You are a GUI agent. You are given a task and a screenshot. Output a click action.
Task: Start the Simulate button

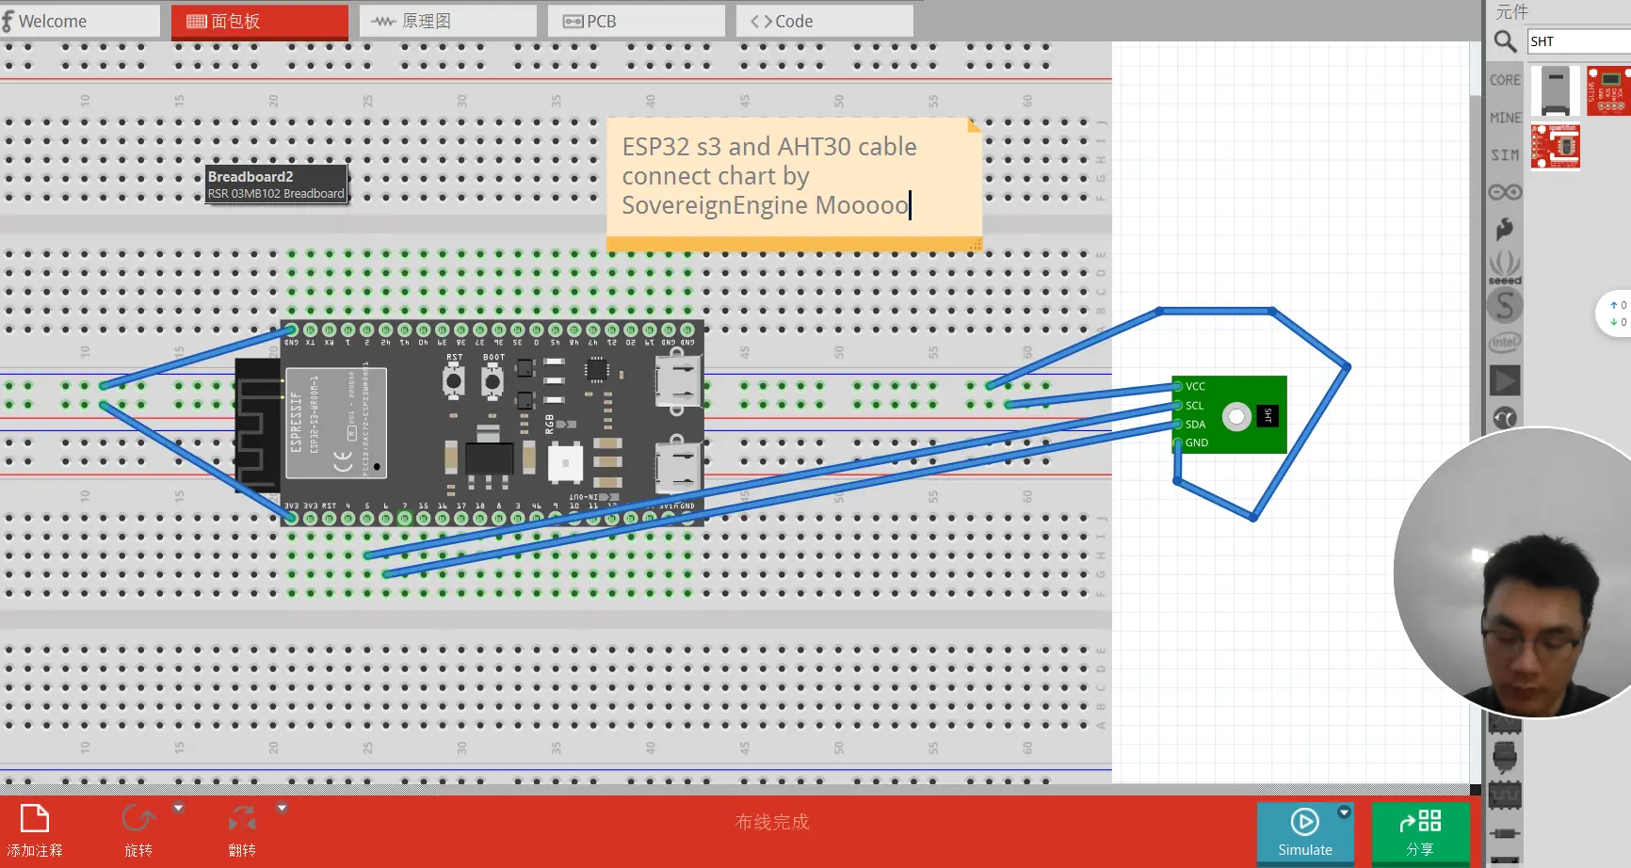click(1305, 832)
